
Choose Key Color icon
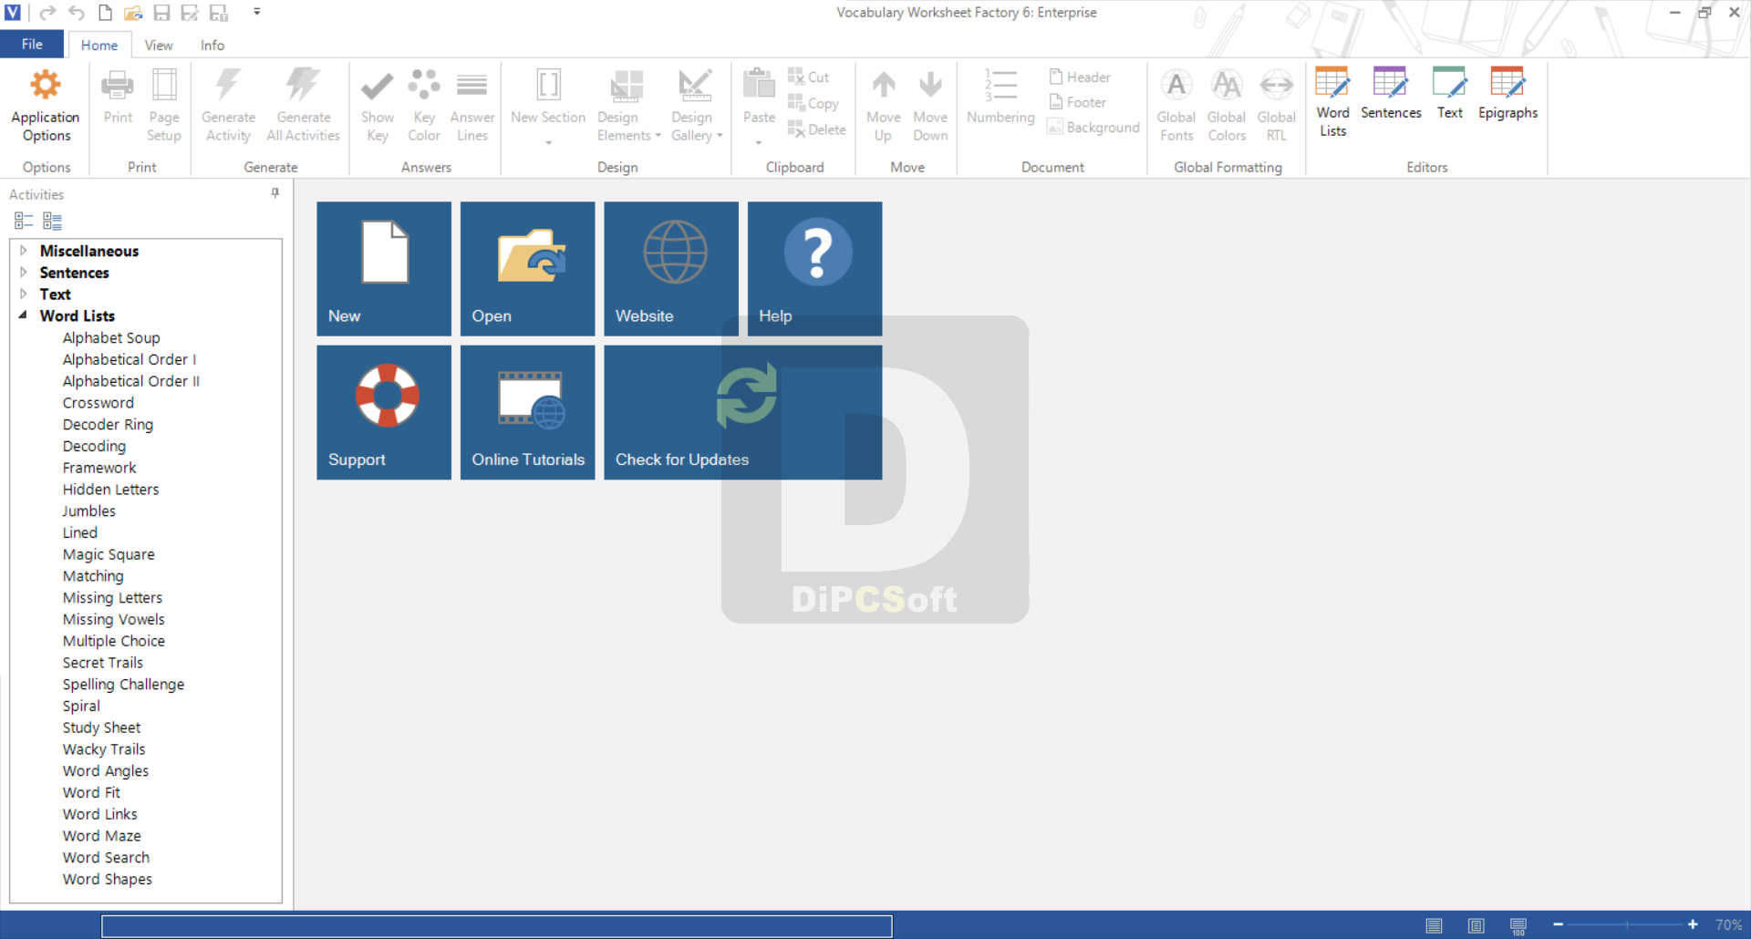[424, 86]
